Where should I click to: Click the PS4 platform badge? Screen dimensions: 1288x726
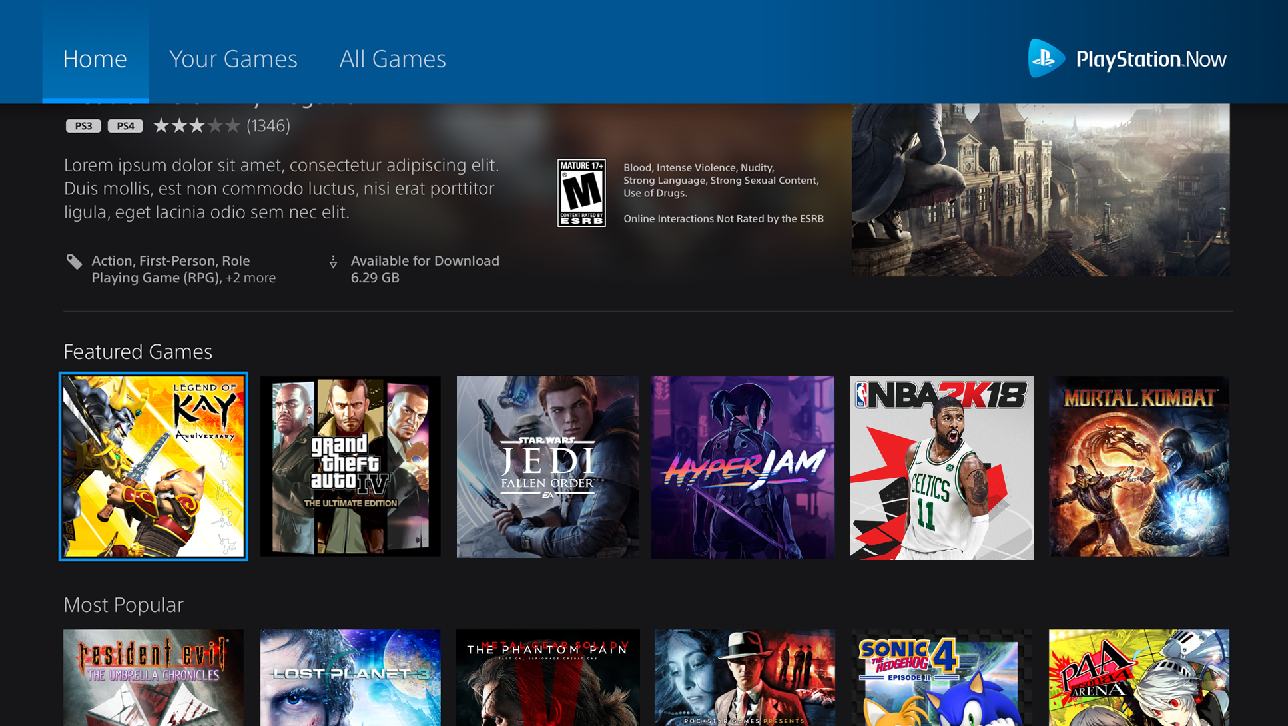[x=125, y=126]
